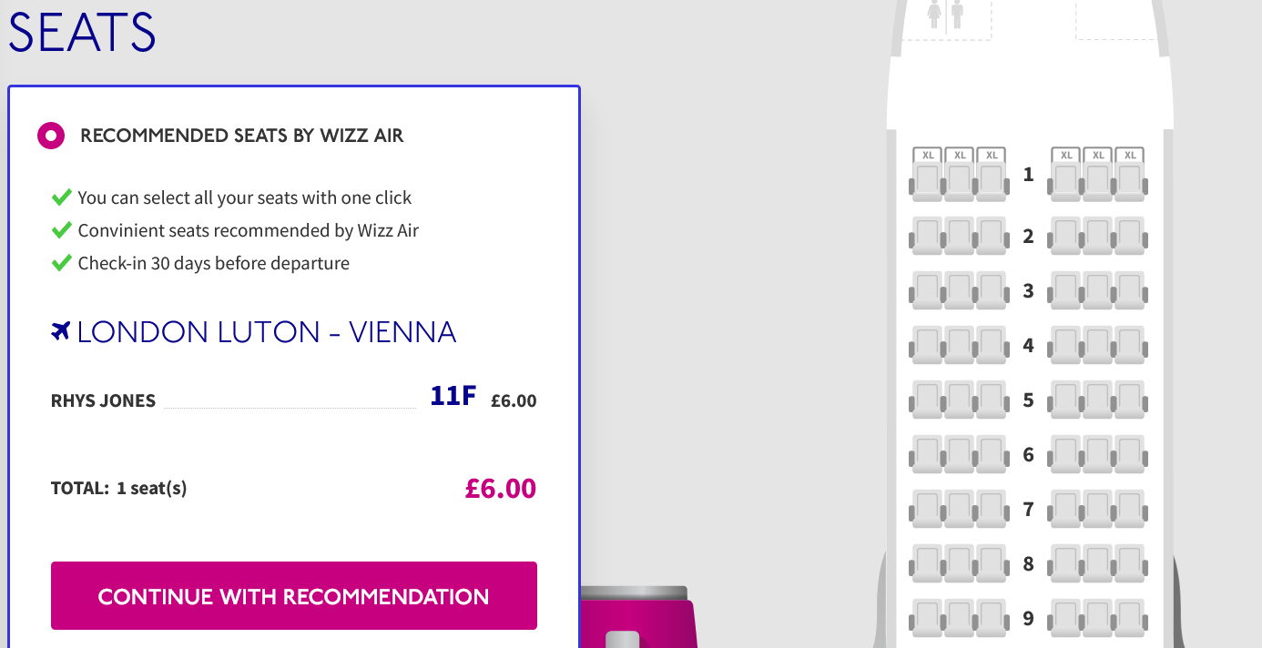Click row number 8 in the seat map
Image resolution: width=1262 pixels, height=648 pixels.
[x=1028, y=563]
